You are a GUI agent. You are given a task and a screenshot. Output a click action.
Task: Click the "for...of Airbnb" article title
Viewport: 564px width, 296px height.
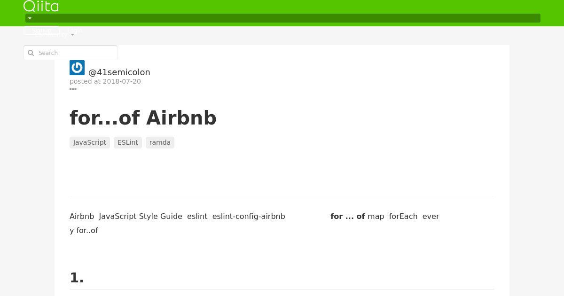pos(143,117)
